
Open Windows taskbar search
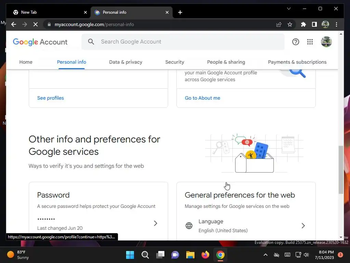(x=145, y=255)
